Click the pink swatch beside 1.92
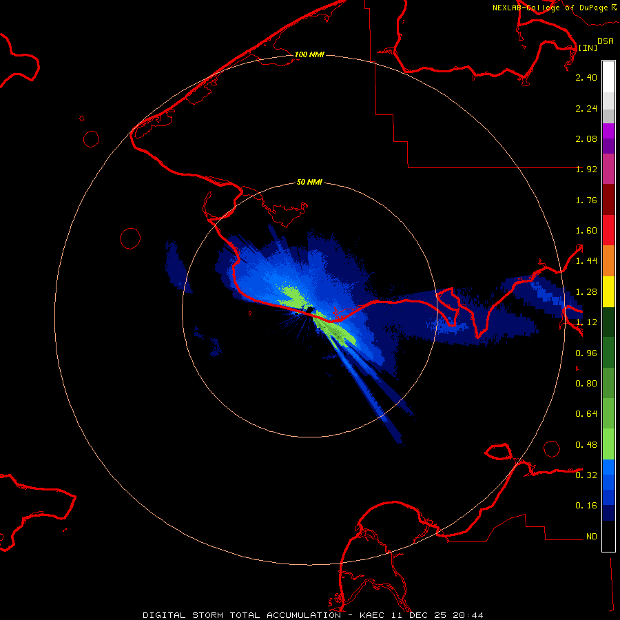Screen dimensions: 620x620 pos(608,169)
